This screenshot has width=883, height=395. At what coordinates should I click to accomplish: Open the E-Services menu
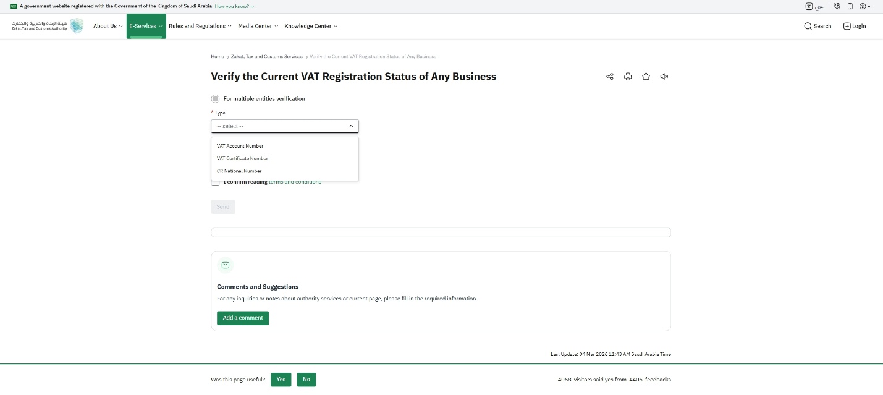(146, 26)
